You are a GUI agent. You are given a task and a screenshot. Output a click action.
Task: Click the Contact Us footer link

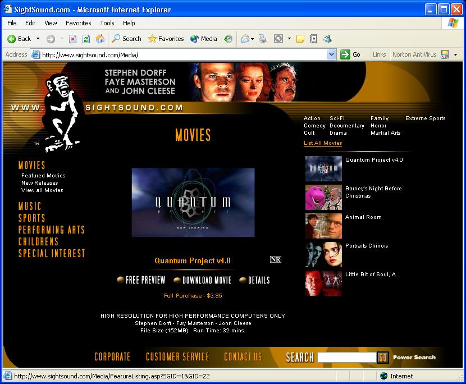pyautogui.click(x=243, y=356)
